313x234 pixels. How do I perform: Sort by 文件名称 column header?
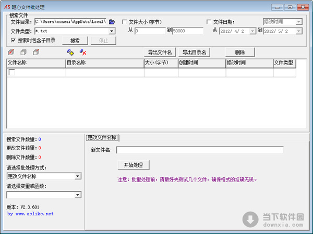click(x=35, y=62)
